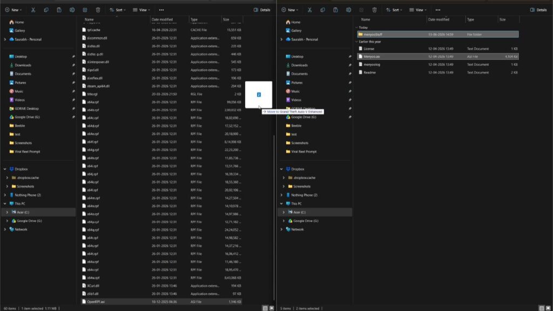553x311 pixels.
Task: Click the Share icon in left Explorer toolbar
Action: 85,10
